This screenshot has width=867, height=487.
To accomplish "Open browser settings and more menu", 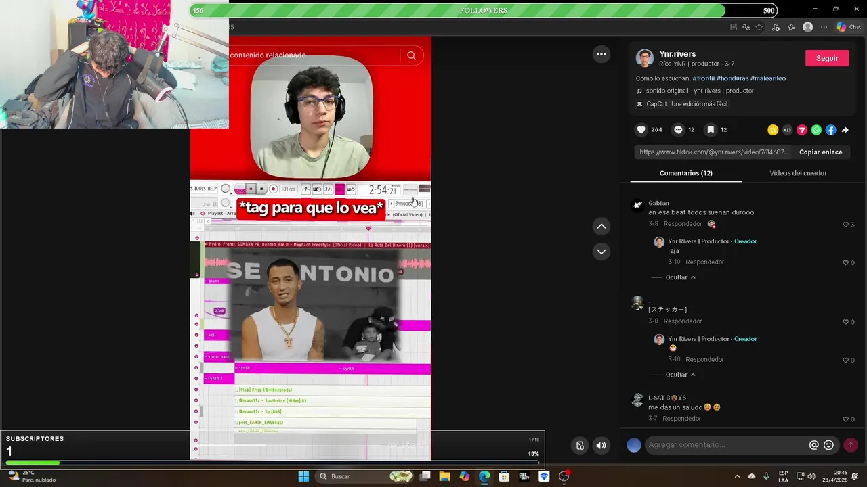I will [x=824, y=27].
